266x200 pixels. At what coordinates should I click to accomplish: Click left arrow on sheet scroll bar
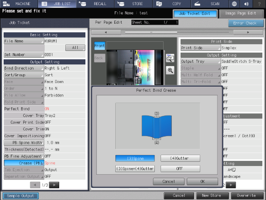coord(106,32)
